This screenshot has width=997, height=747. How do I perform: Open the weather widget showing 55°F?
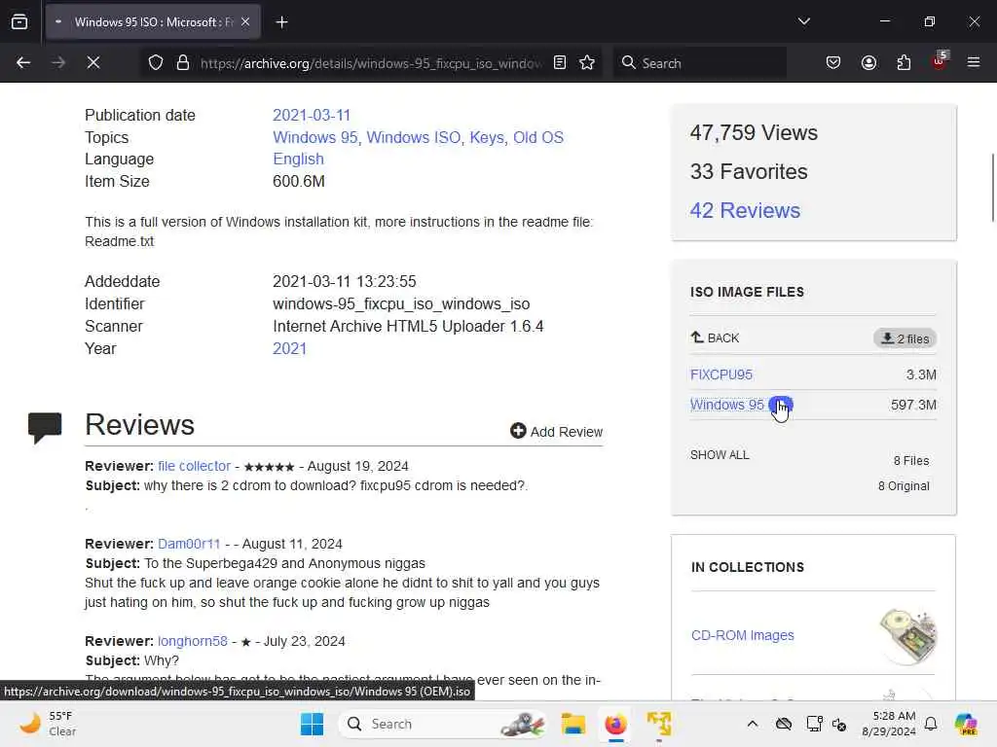[x=48, y=724]
